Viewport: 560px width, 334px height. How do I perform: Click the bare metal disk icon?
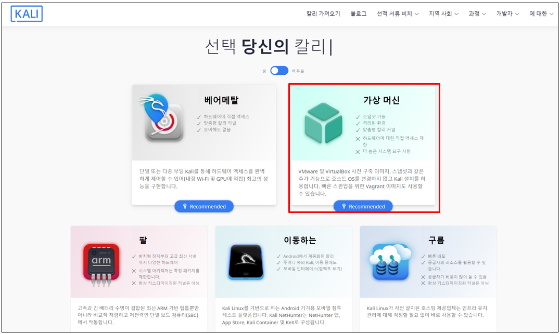tap(161, 117)
